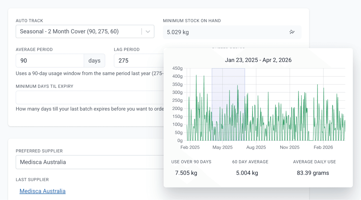
Task: Click the May 2025 axis label
Action: coord(222,147)
